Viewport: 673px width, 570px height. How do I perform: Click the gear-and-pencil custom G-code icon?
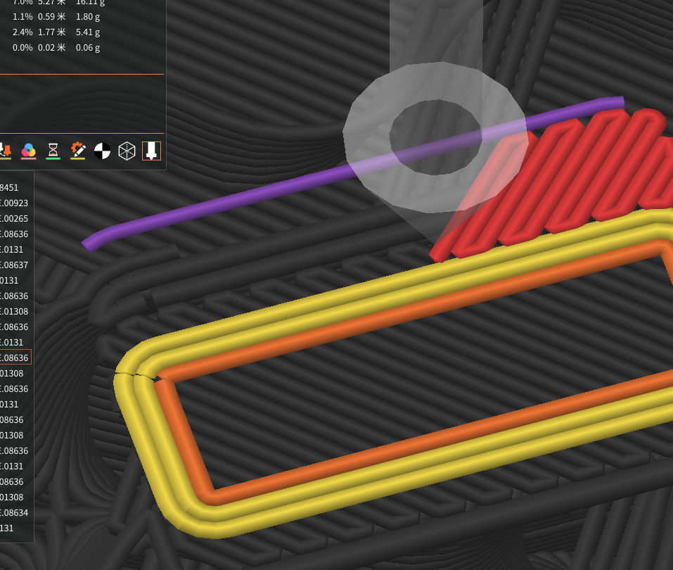(x=77, y=150)
